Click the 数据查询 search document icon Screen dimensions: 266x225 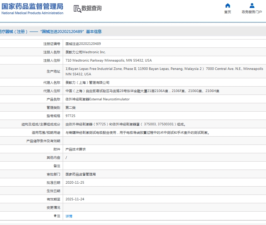[77, 9]
